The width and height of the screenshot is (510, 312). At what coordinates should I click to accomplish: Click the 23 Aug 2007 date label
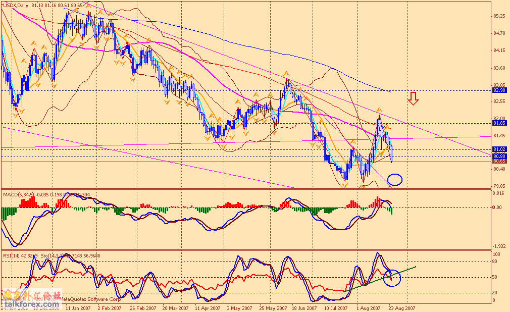point(402,308)
